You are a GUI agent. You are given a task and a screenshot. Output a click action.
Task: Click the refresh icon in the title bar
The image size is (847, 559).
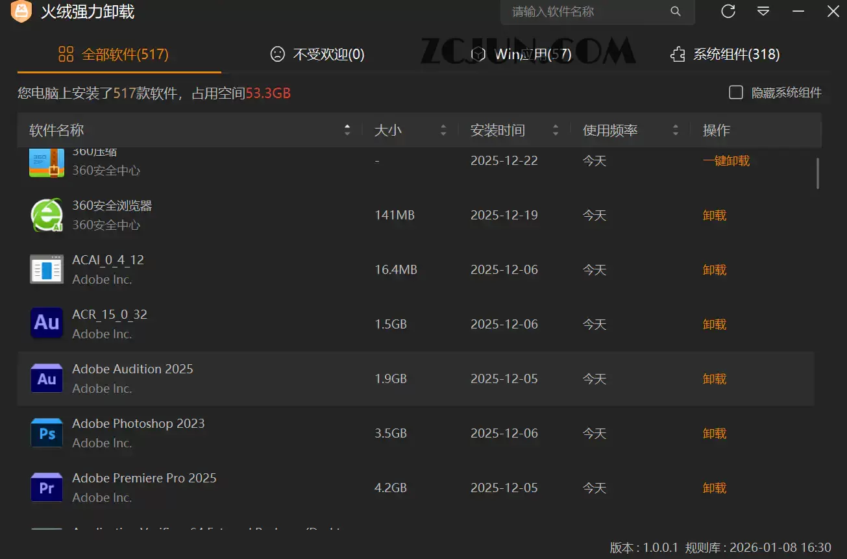pyautogui.click(x=728, y=11)
